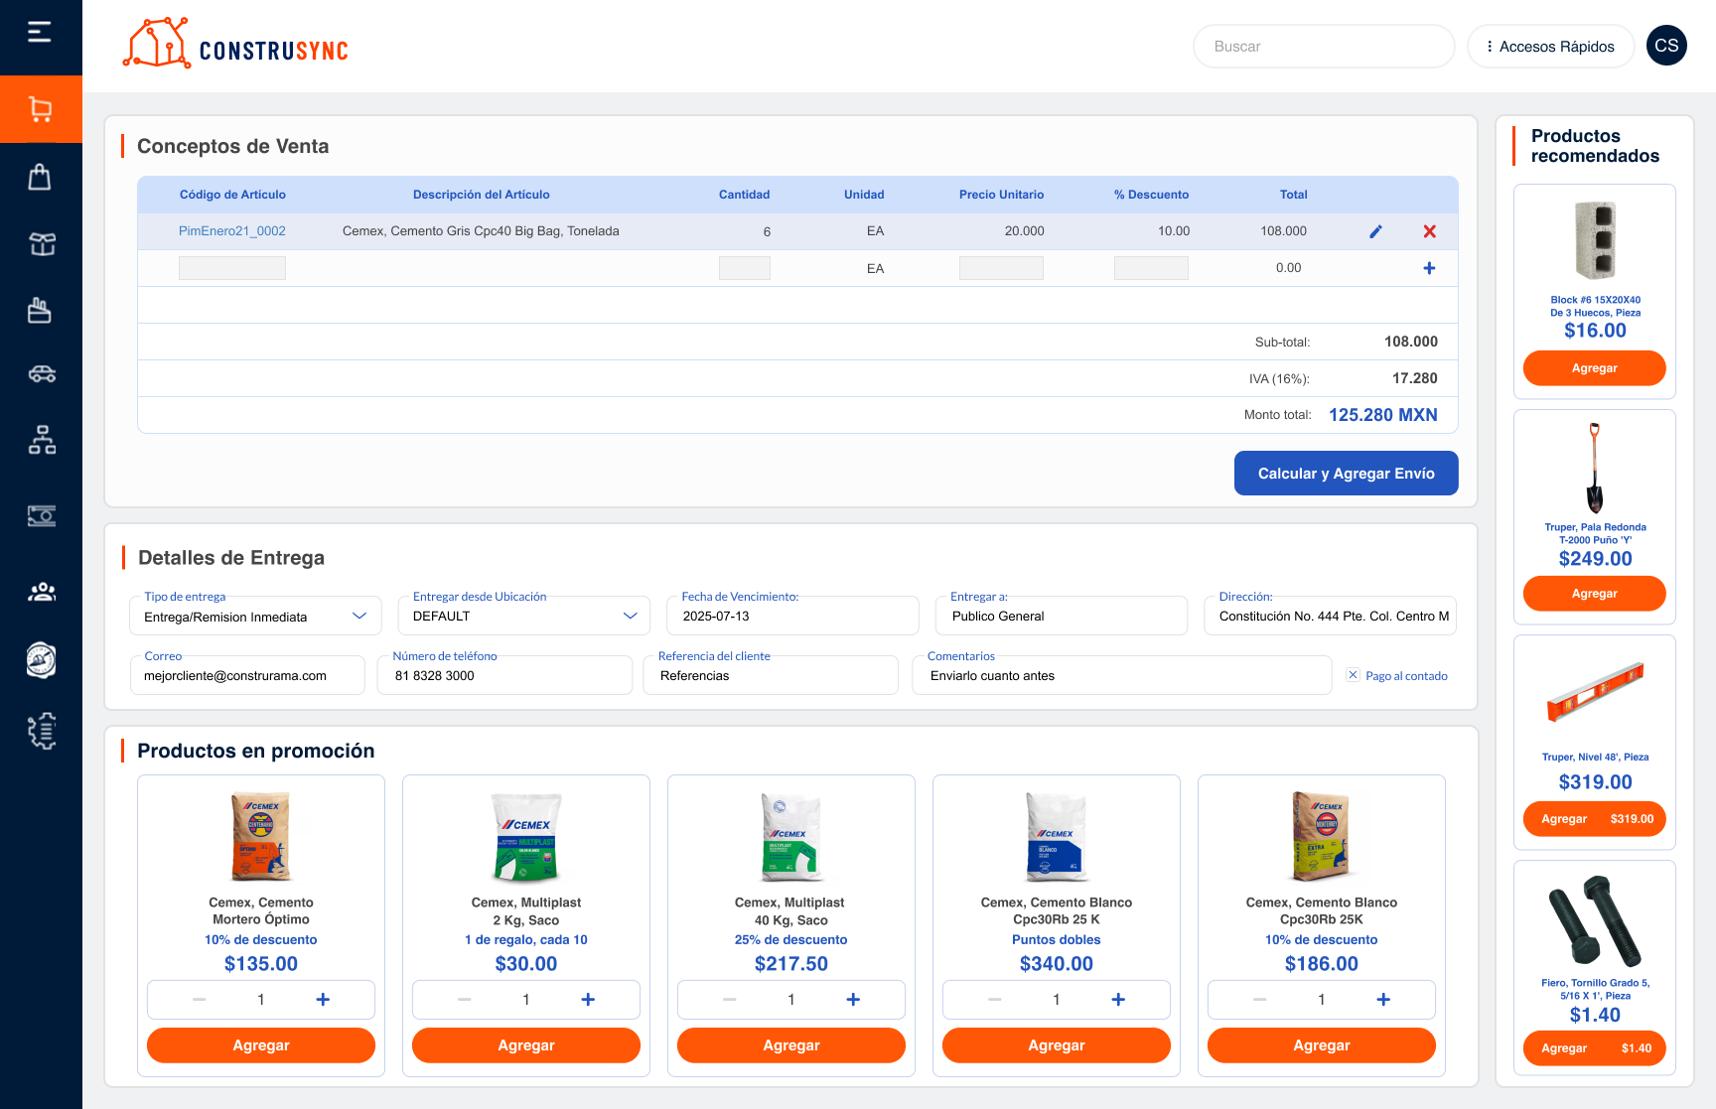Screen dimensions: 1716x1109
Task: Expand the Tipo de entrega dropdown
Action: click(255, 616)
